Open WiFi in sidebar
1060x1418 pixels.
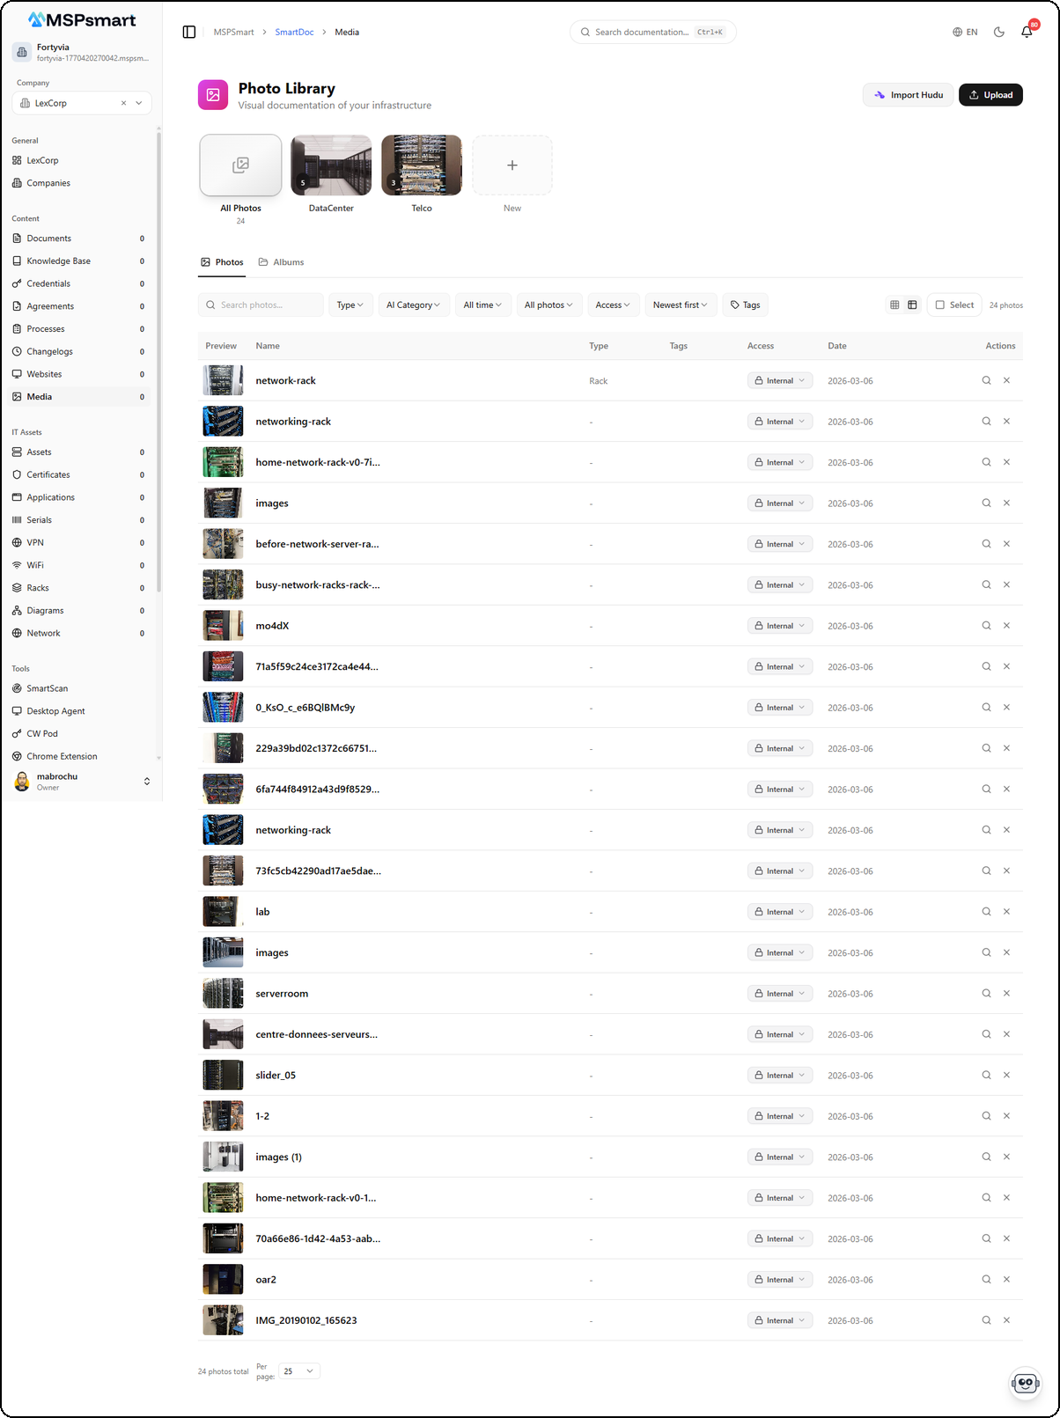point(79,565)
